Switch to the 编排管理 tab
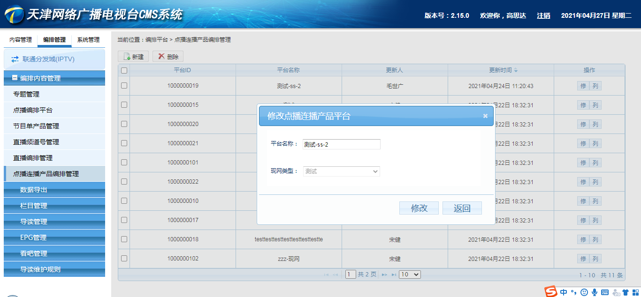The width and height of the screenshot is (641, 297). pyautogui.click(x=54, y=40)
